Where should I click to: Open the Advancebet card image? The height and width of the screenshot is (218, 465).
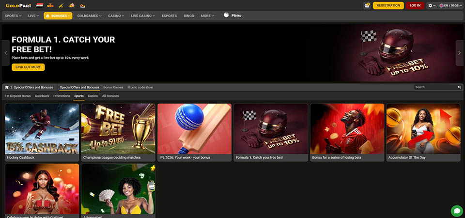pyautogui.click(x=118, y=189)
